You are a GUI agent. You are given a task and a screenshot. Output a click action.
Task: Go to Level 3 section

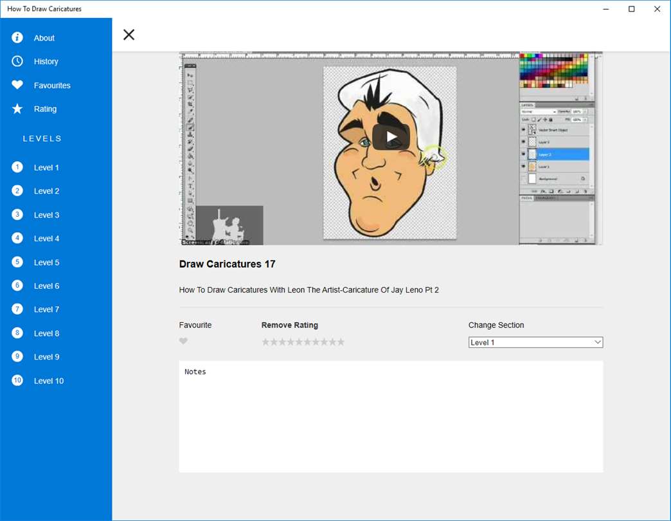pyautogui.click(x=46, y=215)
